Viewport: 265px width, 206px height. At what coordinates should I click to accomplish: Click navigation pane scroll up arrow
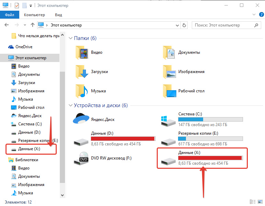click(62, 35)
